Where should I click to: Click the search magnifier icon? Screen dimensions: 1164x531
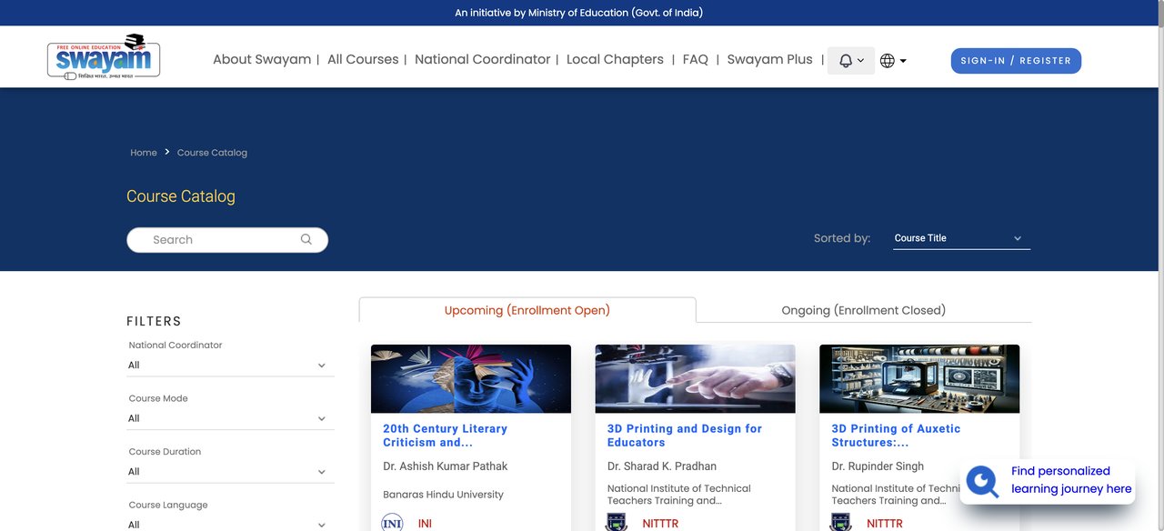click(306, 239)
